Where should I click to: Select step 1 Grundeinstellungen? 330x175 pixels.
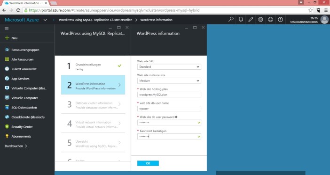coord(93,66)
